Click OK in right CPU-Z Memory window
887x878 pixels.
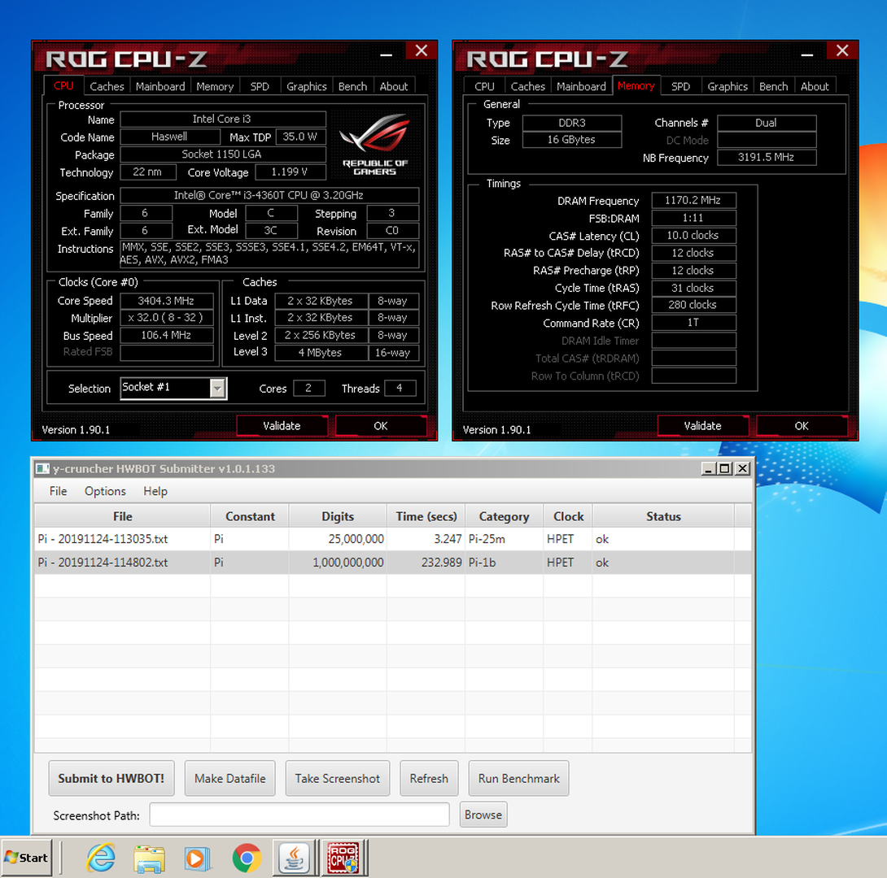[x=802, y=426]
